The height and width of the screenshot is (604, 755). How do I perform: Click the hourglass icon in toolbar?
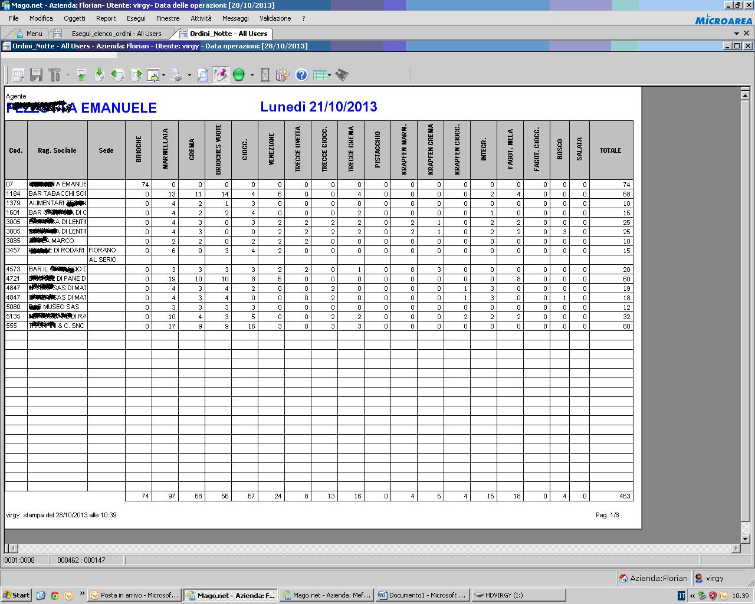click(x=265, y=75)
